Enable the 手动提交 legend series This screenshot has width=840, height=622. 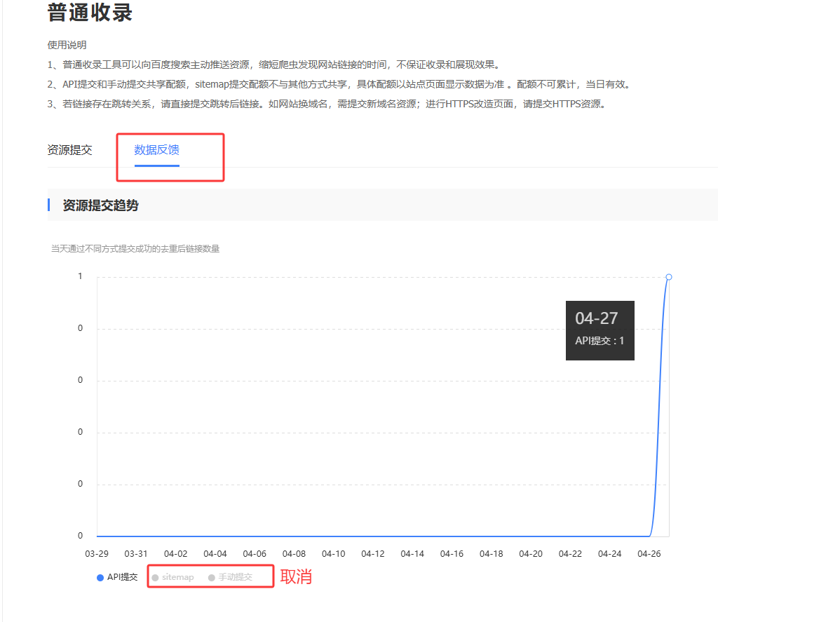pos(230,577)
